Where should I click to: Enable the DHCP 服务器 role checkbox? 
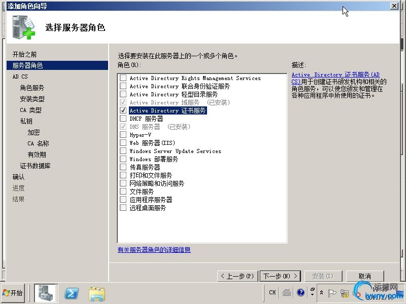coord(123,118)
